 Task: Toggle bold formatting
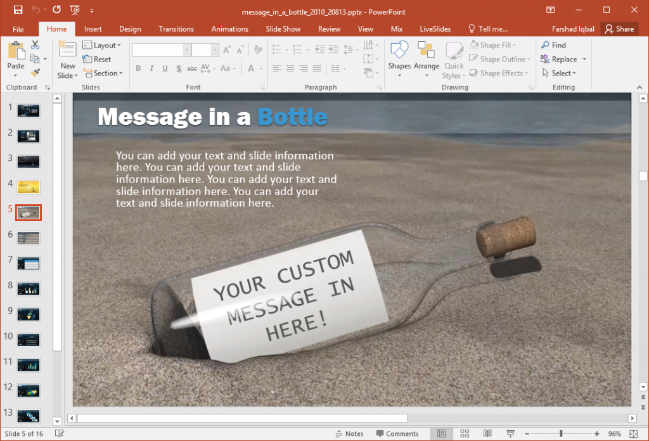click(138, 68)
